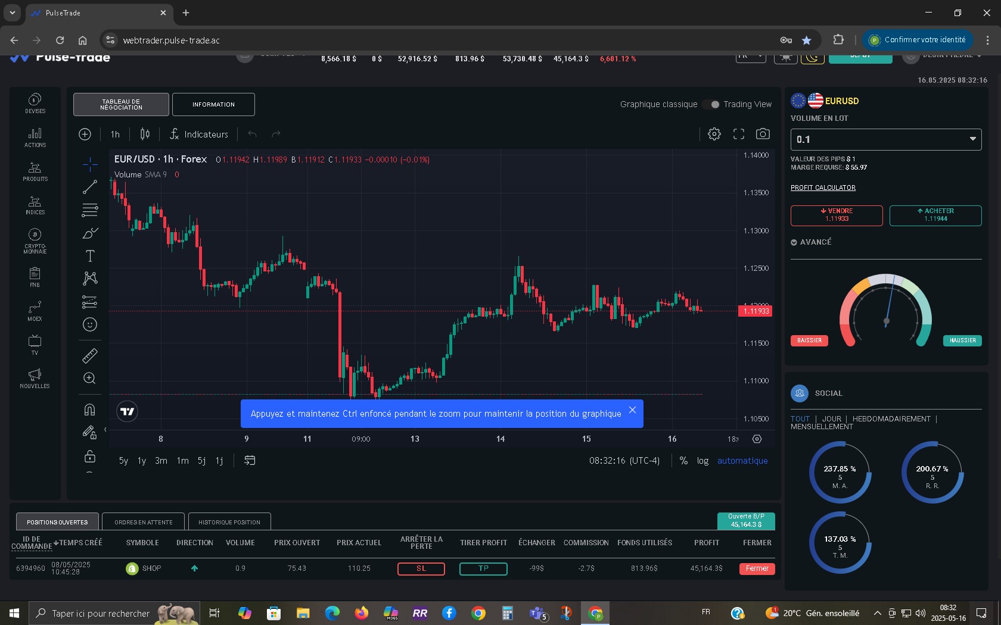Viewport: 1001px width, 625px height.
Task: Select the text annotation tool
Action: (90, 256)
